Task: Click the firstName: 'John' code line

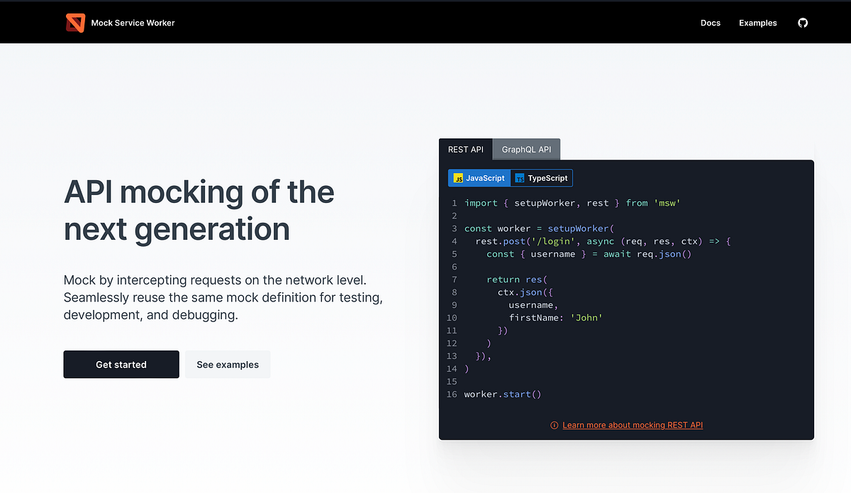Action: click(555, 318)
